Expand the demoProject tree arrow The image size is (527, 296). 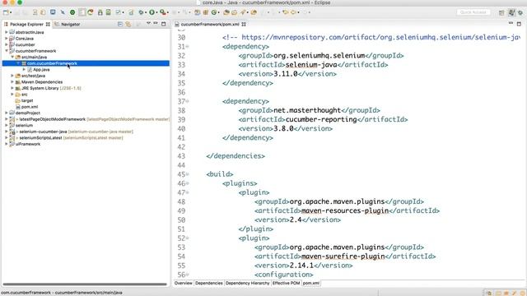(7, 113)
